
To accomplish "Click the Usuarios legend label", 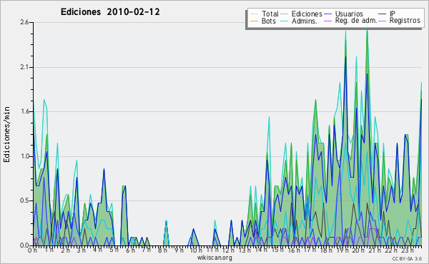I will pos(349,14).
